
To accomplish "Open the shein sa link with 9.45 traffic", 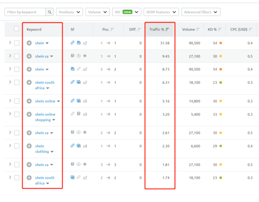I will (42, 56).
